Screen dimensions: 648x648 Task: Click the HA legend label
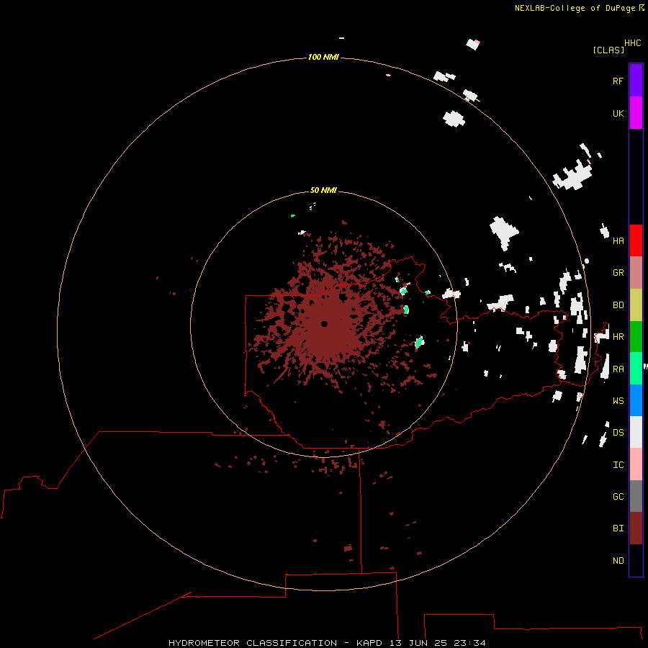pos(618,241)
